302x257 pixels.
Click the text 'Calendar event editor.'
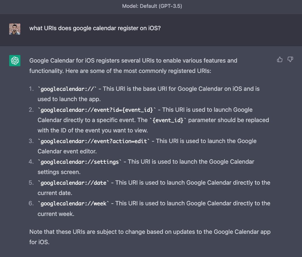pyautogui.click(x=67, y=151)
